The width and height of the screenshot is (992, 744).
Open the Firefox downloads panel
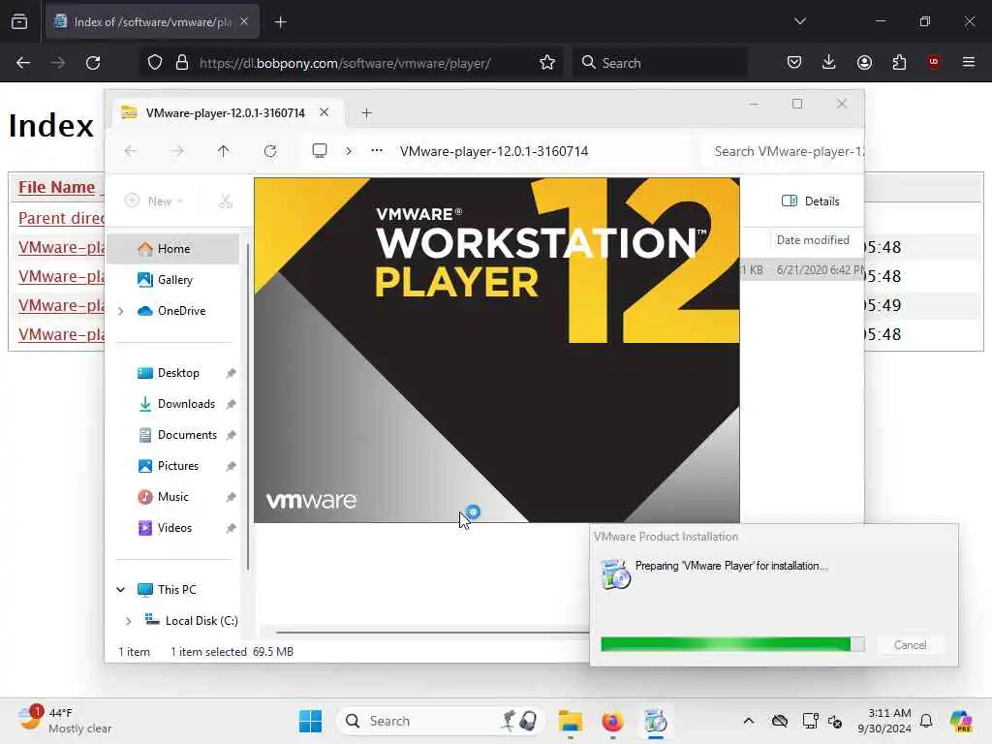point(829,62)
